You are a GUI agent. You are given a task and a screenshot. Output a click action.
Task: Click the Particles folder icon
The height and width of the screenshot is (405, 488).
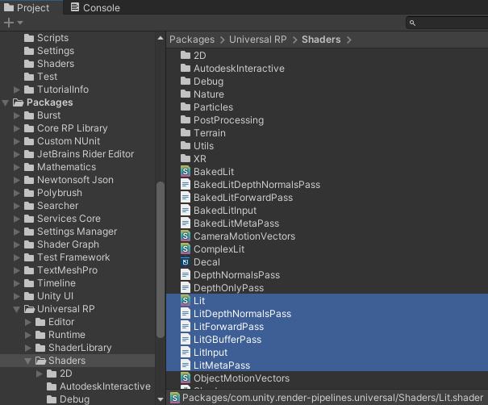tap(186, 106)
